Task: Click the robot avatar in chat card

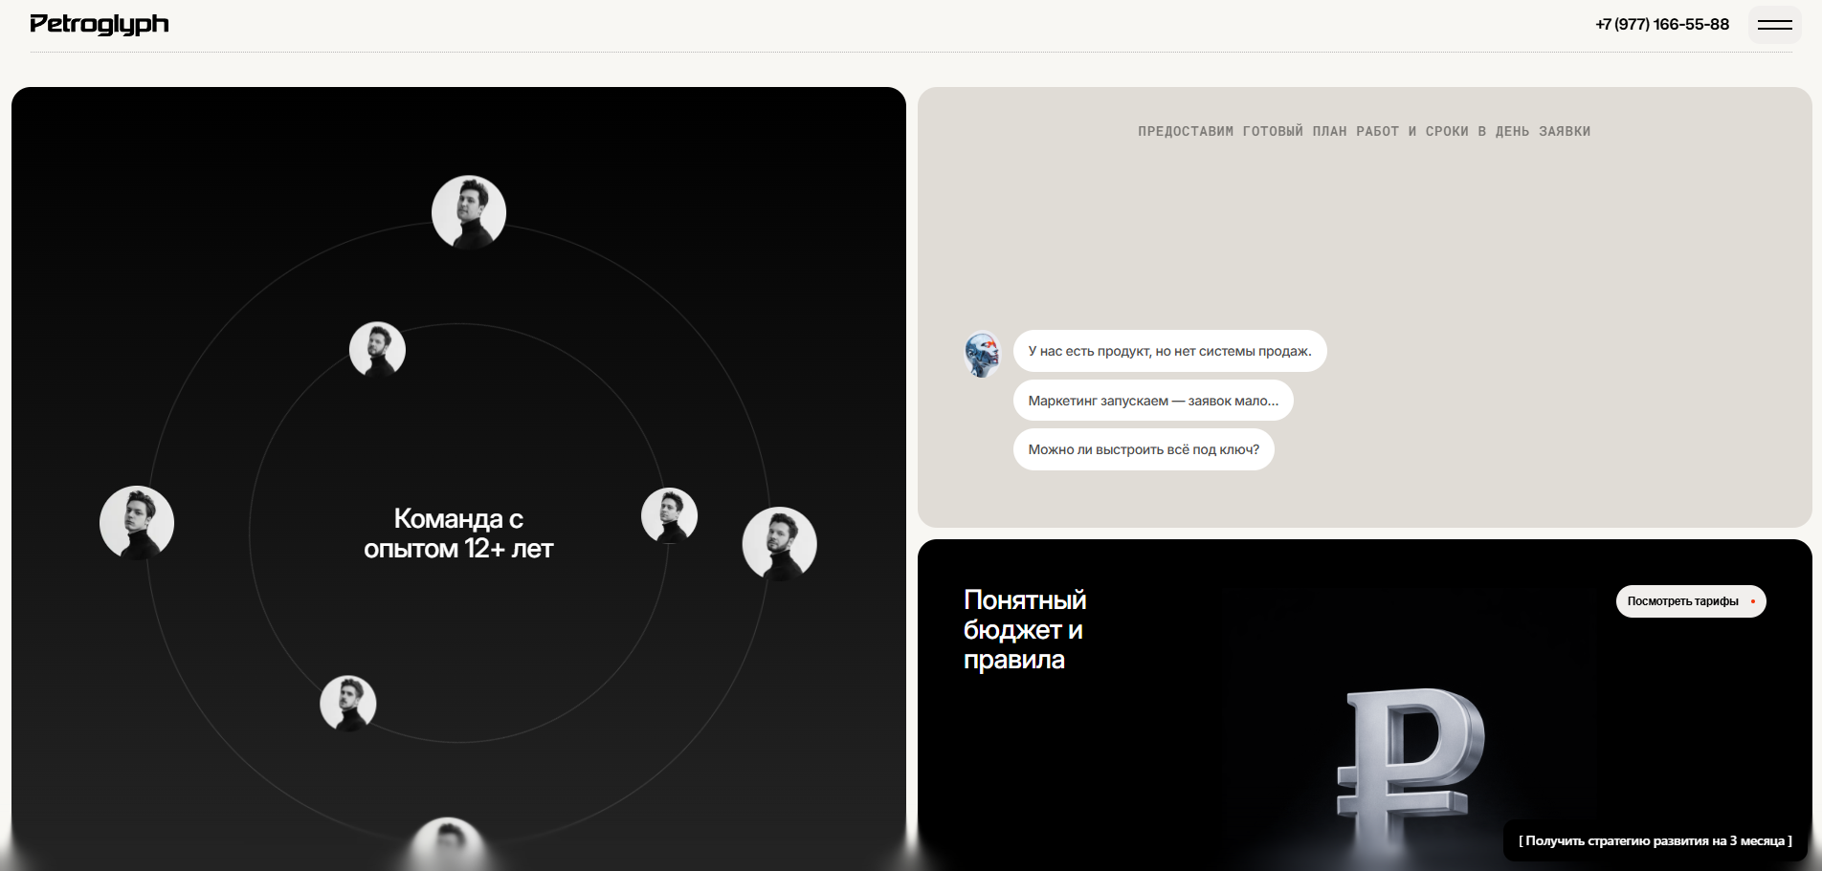Action: [983, 354]
